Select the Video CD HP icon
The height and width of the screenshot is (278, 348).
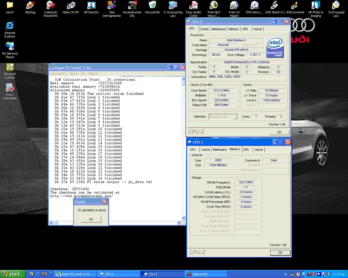[x=71, y=7]
